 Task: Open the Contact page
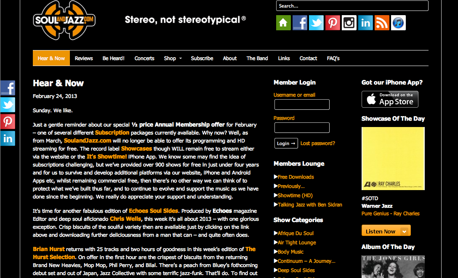point(308,58)
